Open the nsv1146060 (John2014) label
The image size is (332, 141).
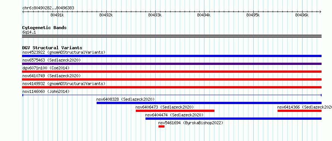[46, 91]
